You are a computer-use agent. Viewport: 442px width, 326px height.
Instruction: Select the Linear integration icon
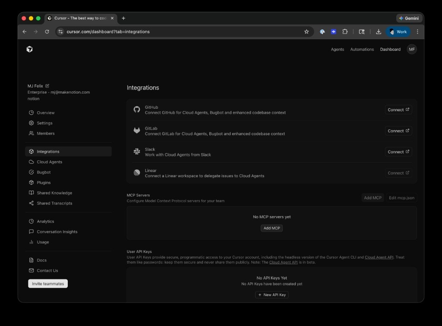pyautogui.click(x=137, y=172)
